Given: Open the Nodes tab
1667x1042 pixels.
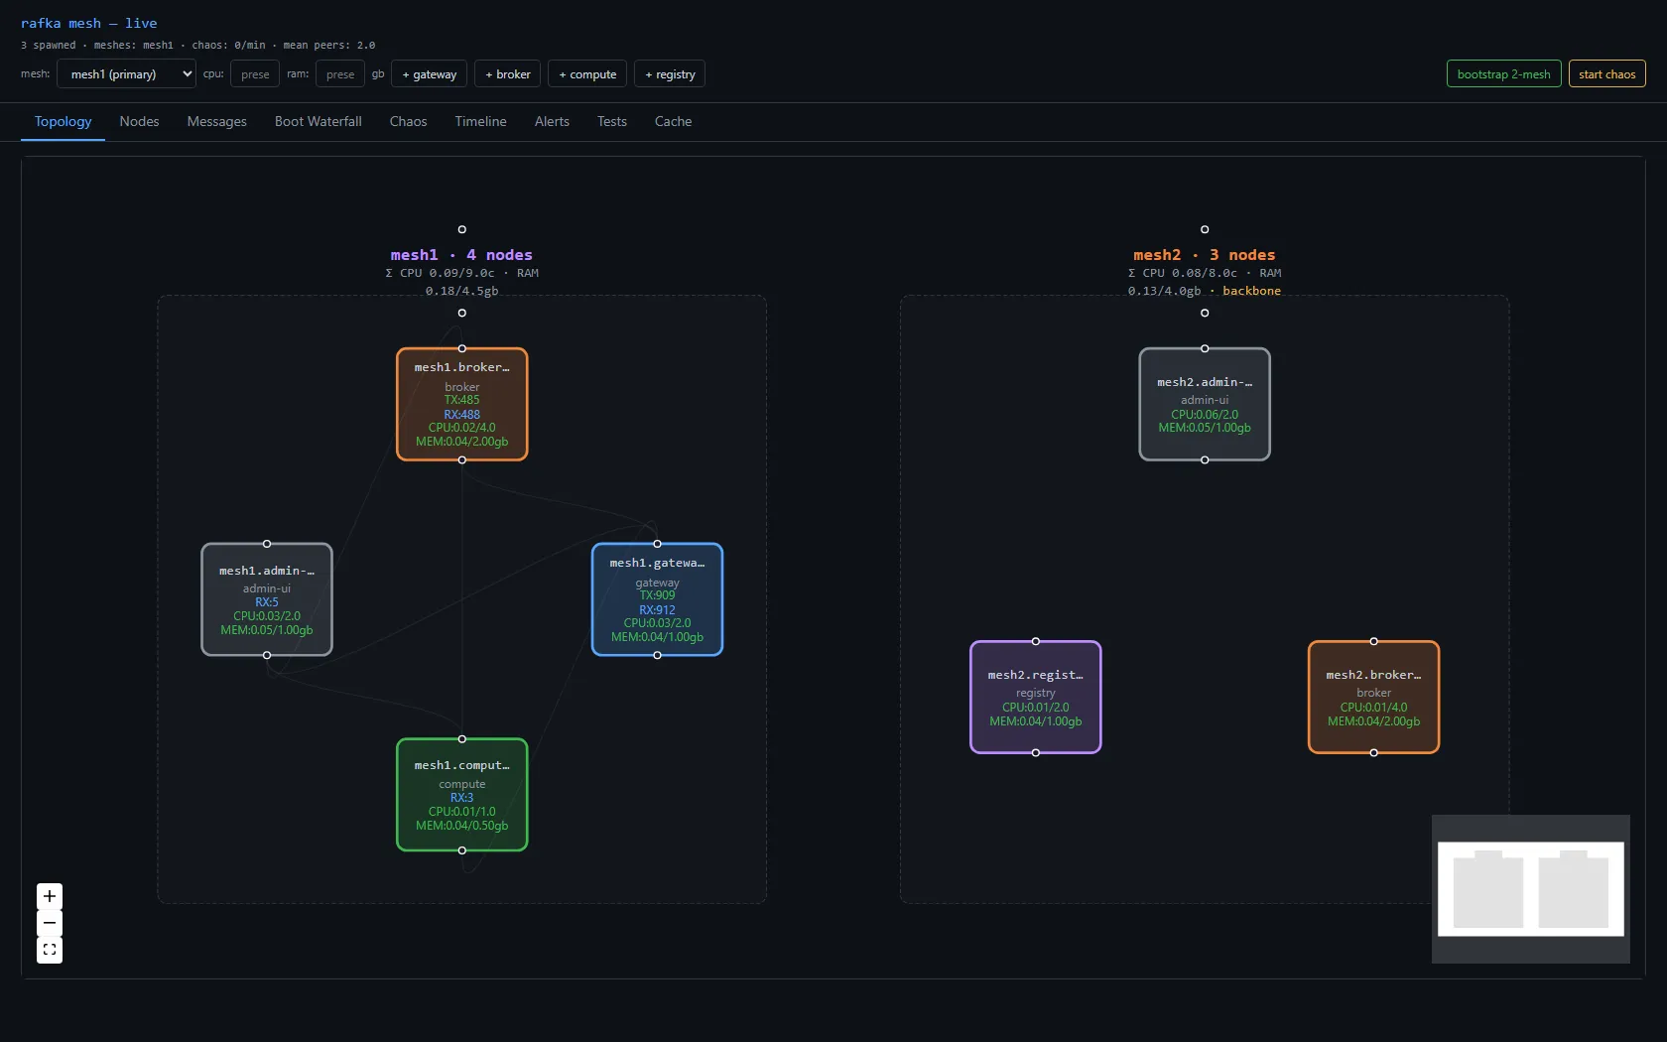Looking at the screenshot, I should click(x=139, y=121).
